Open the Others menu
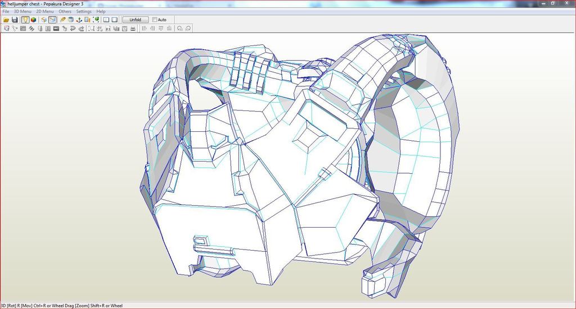 pyautogui.click(x=65, y=11)
